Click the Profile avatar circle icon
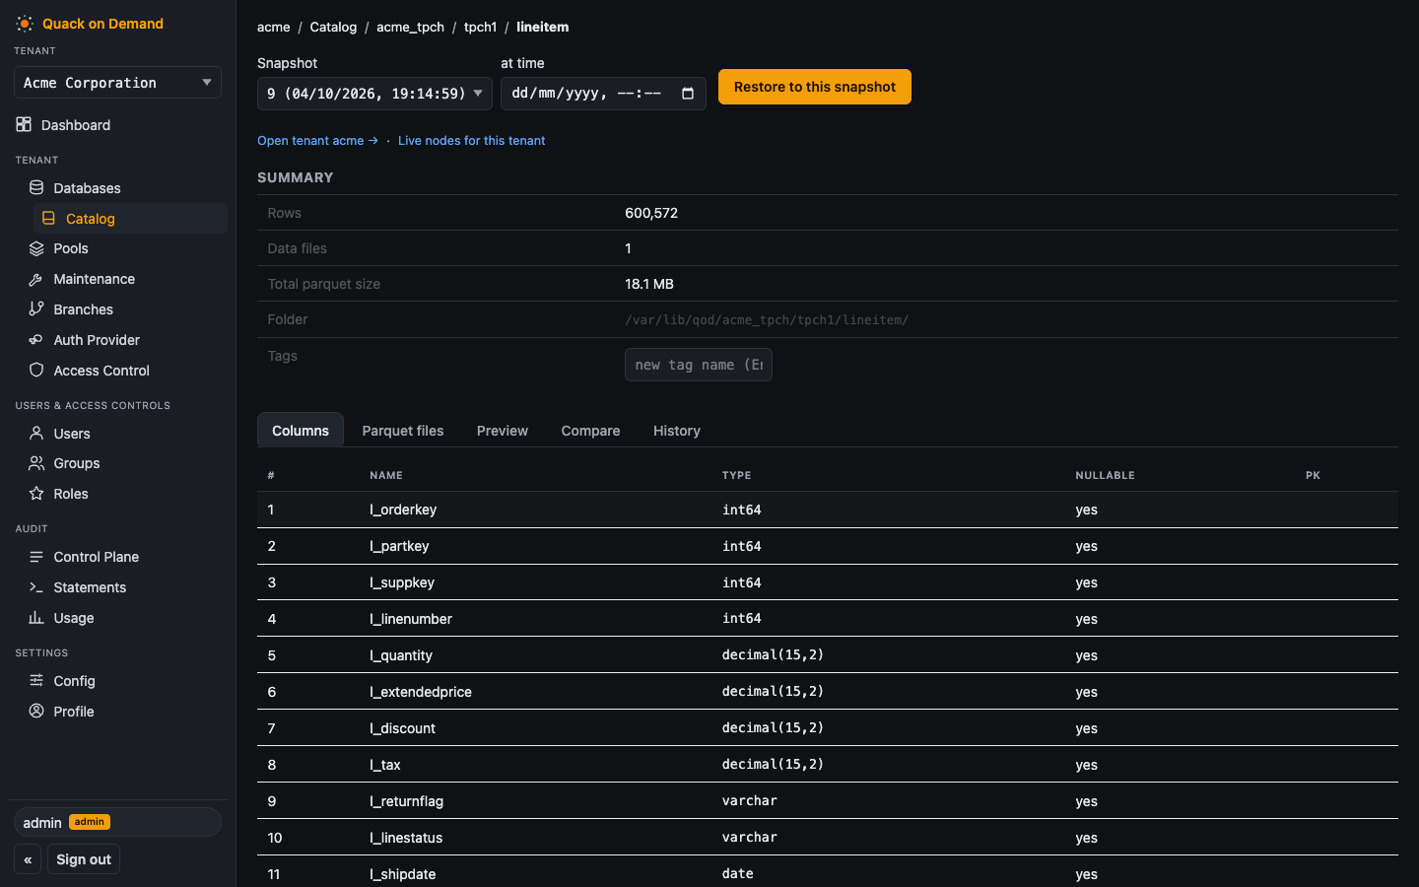This screenshot has width=1419, height=887. tap(36, 711)
